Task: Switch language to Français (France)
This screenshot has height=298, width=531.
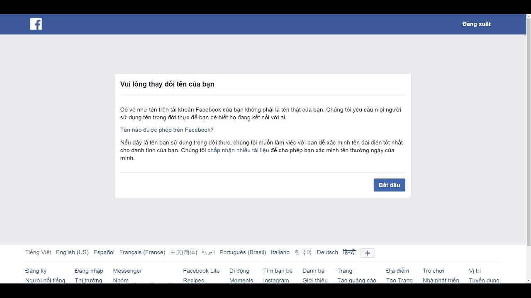Action: click(x=142, y=252)
